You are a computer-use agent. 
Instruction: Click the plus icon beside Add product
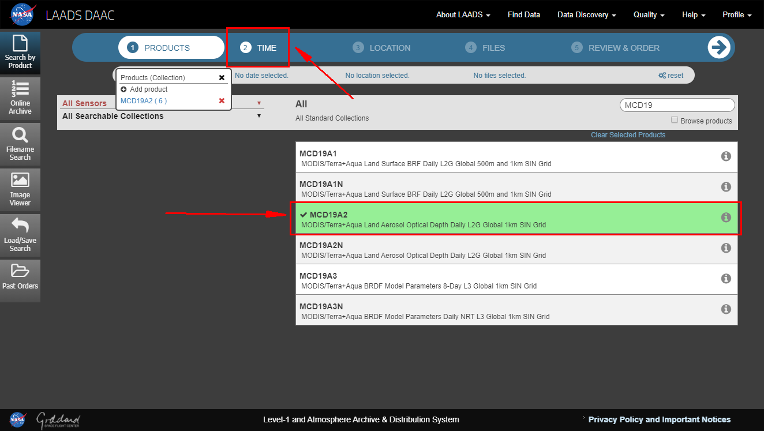(123, 89)
